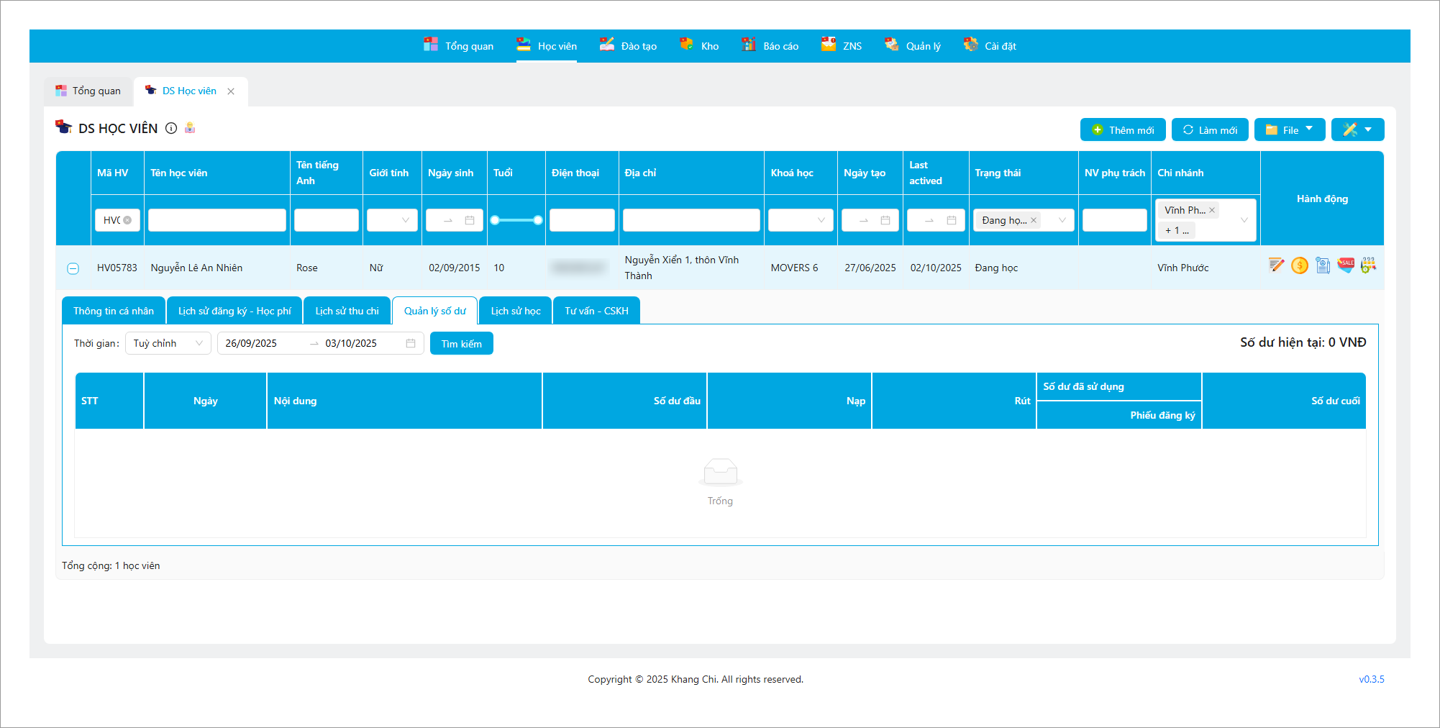Expand the Khoá học filter dropdown

click(801, 220)
